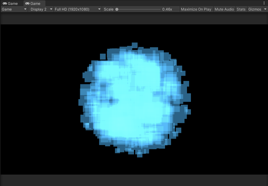The width and height of the screenshot is (268, 186).
Task: Click the Scale label on the toolbar
Action: tap(108, 9)
